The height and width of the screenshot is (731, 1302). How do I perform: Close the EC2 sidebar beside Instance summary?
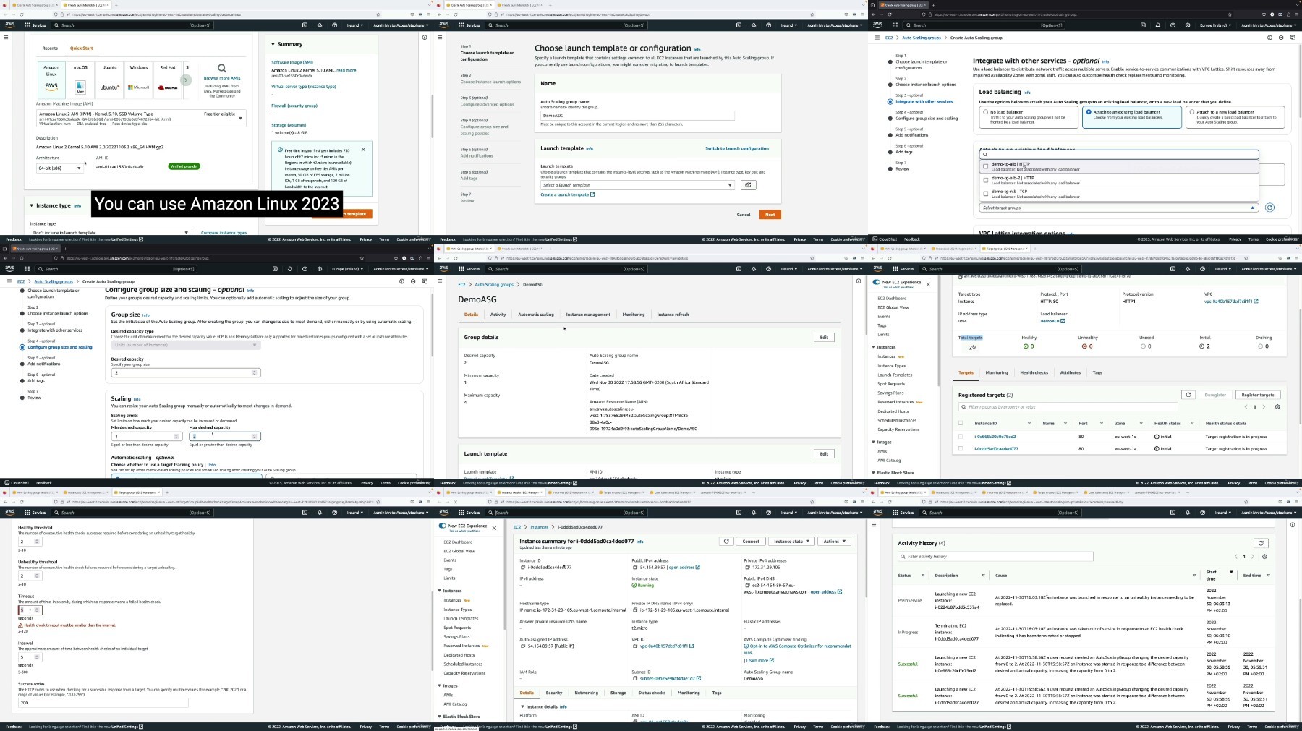coord(494,528)
